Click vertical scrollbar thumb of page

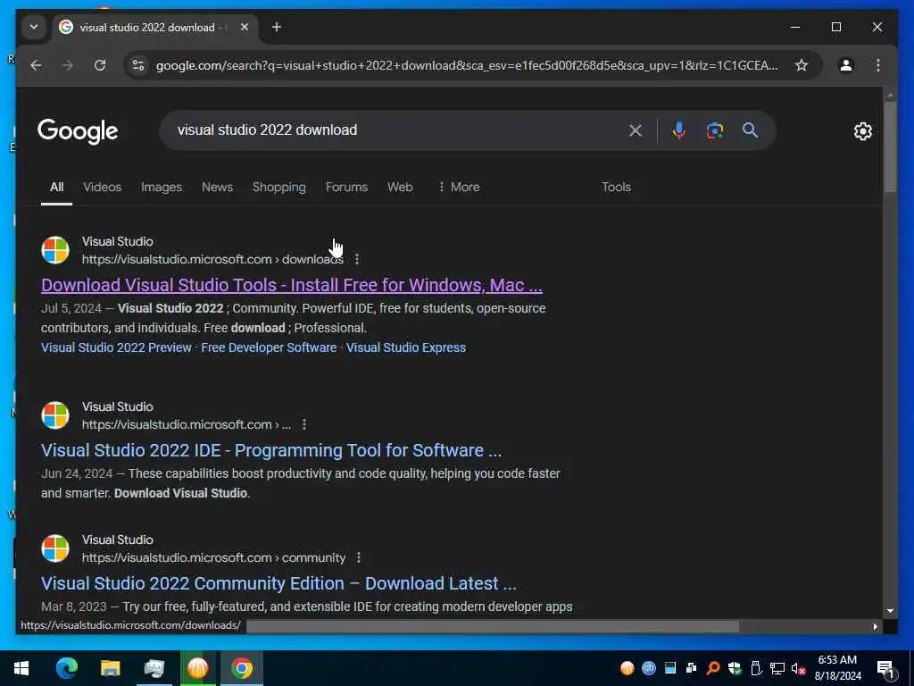[x=890, y=147]
